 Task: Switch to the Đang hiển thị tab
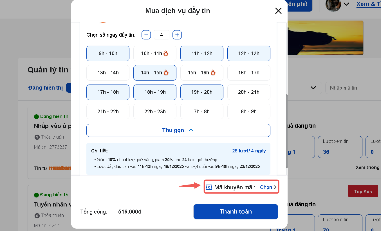click(45, 88)
